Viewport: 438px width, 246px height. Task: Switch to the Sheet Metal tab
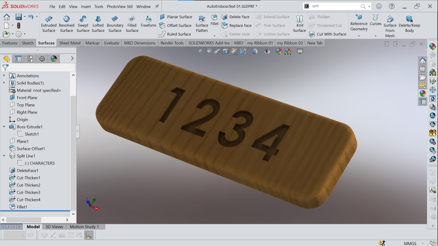click(x=70, y=43)
